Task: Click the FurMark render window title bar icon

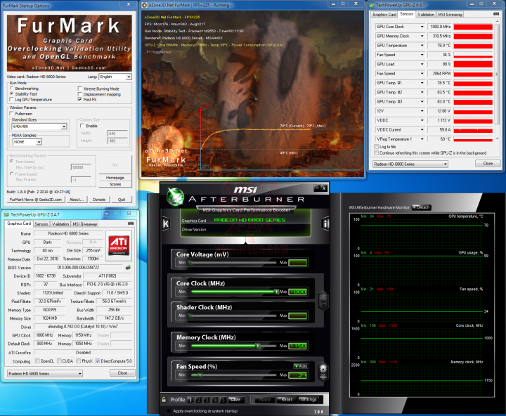Action: click(145, 5)
